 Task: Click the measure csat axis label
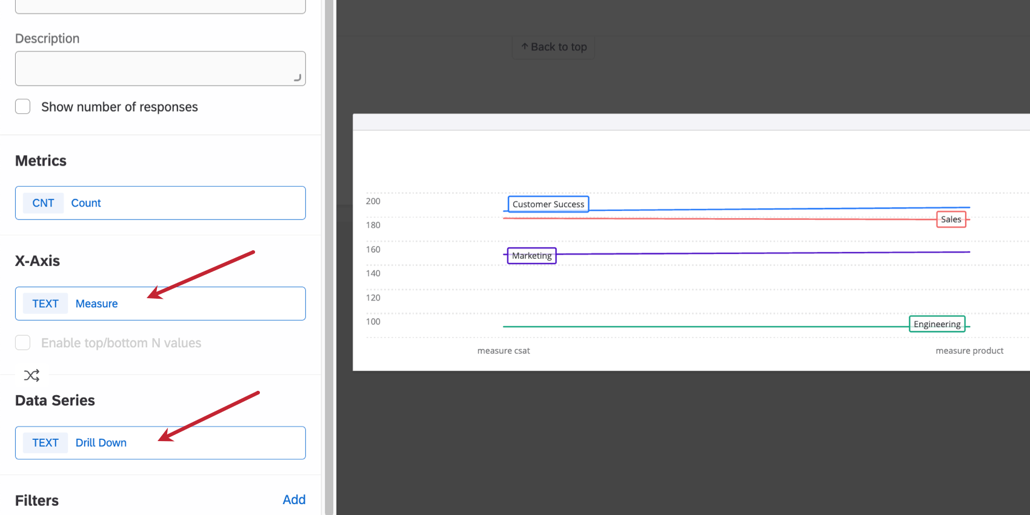[503, 351]
